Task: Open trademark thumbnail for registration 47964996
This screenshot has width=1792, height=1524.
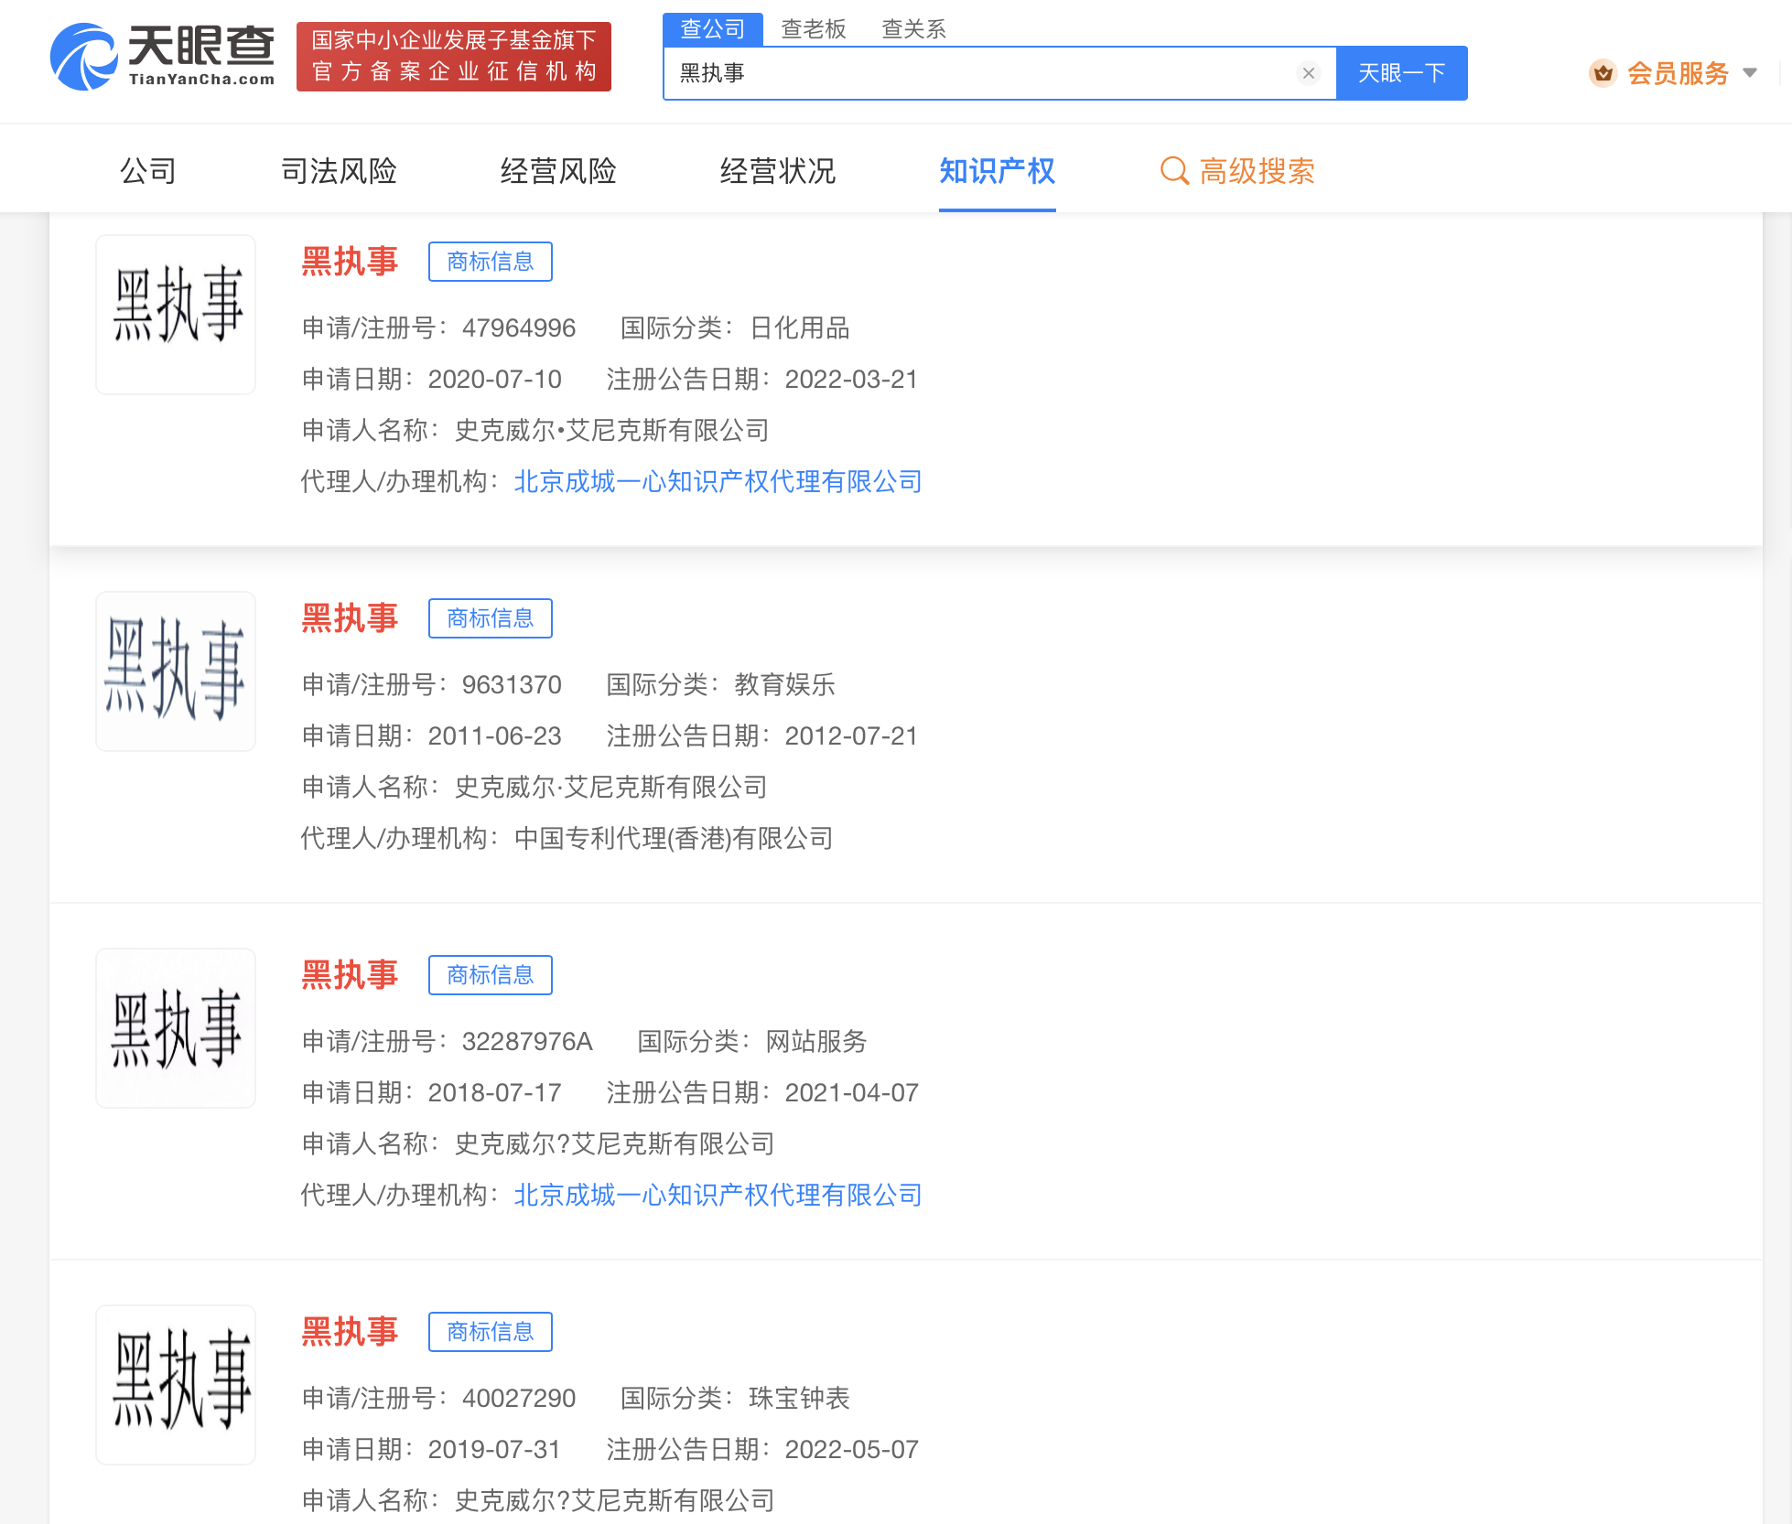Action: click(x=176, y=315)
